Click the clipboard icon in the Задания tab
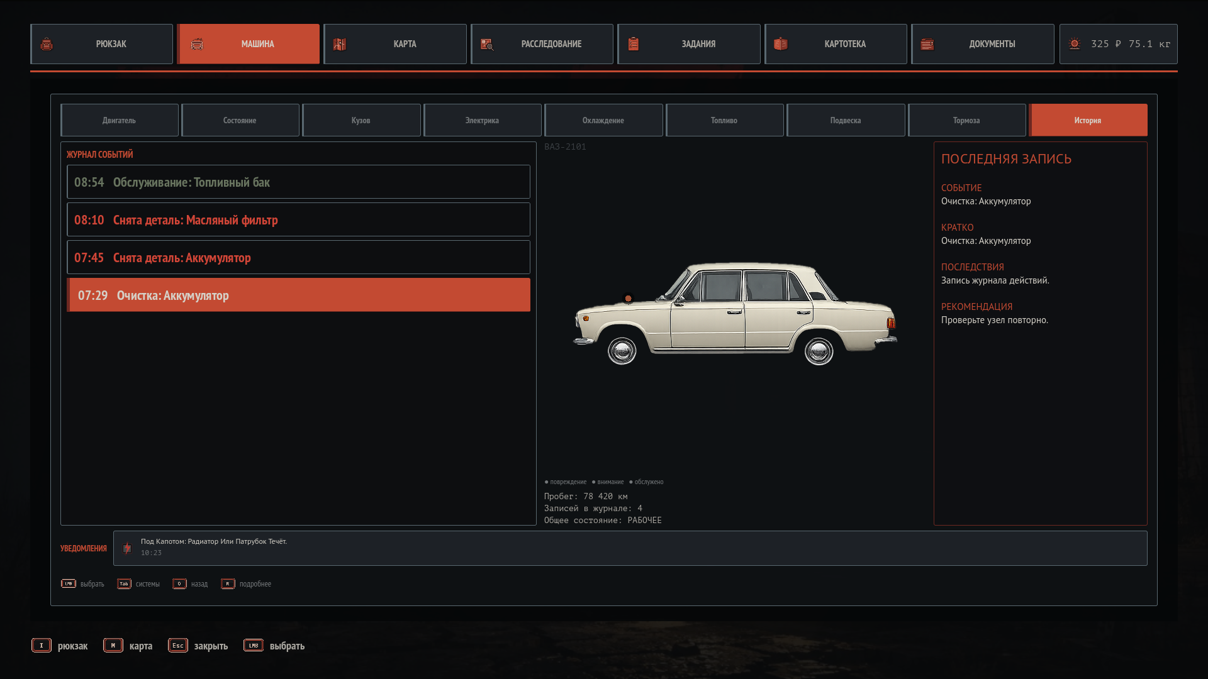The width and height of the screenshot is (1208, 679). pyautogui.click(x=634, y=44)
